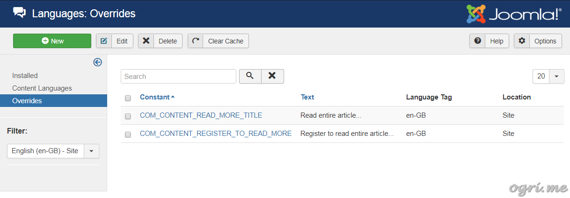Check the COM_CONTENT_REGISTER_TO_READ_MORE row checkbox
Image resolution: width=570 pixels, height=198 pixels.
click(128, 134)
